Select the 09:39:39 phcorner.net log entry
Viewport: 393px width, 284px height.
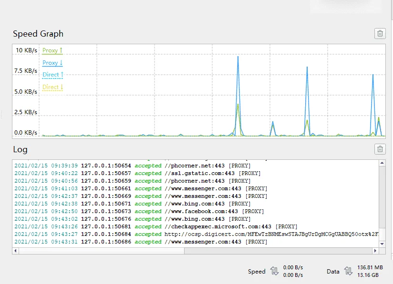132,166
